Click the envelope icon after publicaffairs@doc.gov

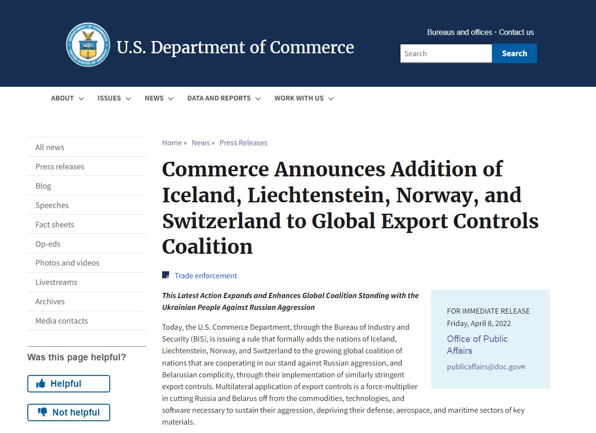coord(523,367)
